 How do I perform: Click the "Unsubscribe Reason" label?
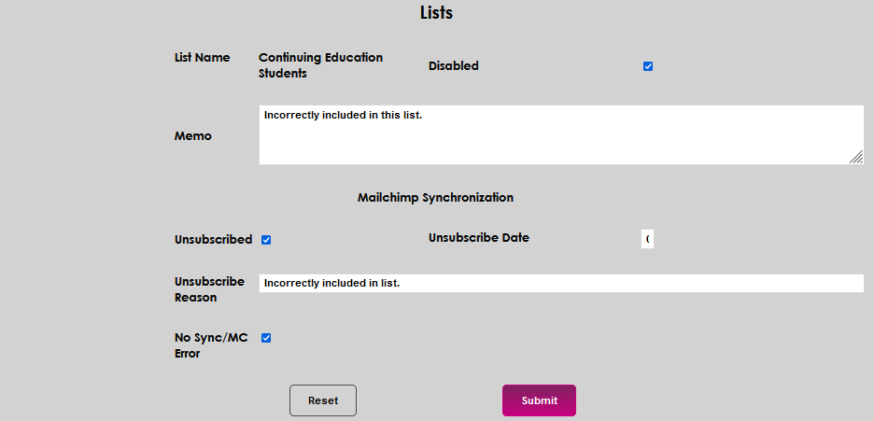pyautogui.click(x=209, y=289)
